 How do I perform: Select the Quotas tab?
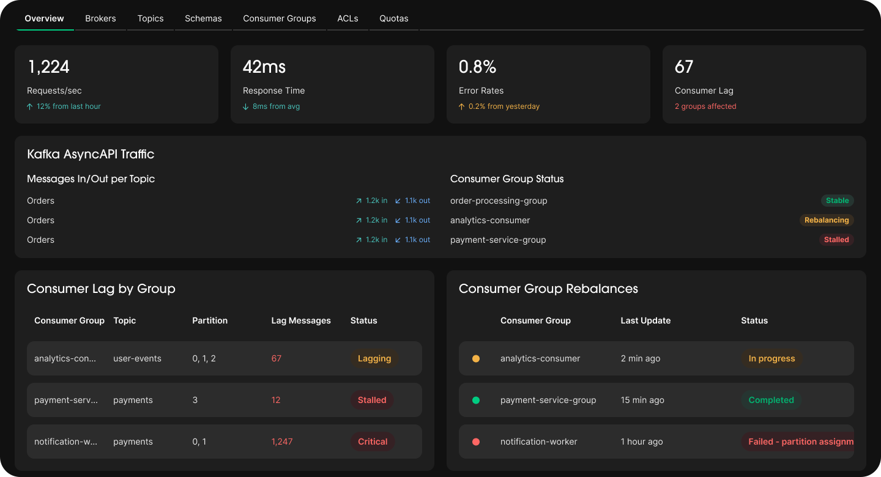click(394, 18)
